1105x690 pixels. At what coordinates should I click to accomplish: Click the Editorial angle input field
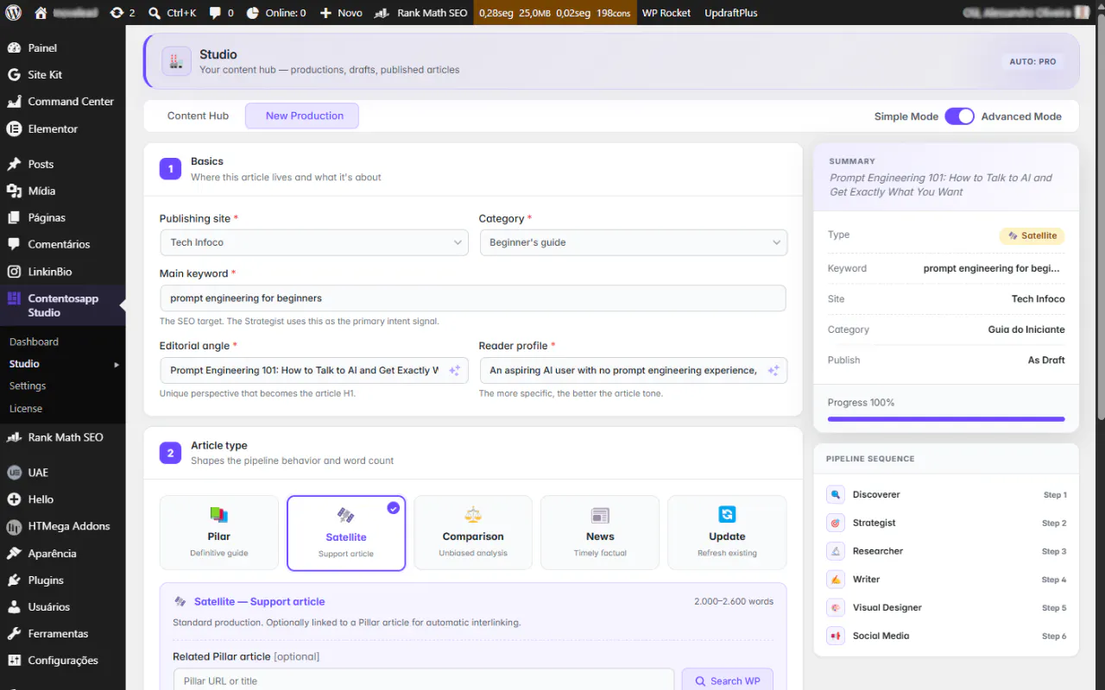click(x=314, y=370)
